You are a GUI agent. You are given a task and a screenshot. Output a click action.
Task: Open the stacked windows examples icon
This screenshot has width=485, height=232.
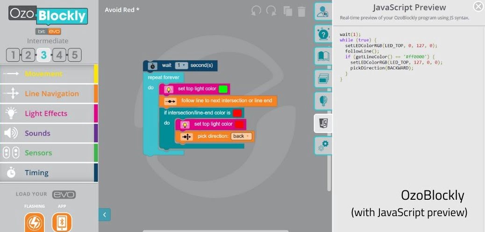coord(323,79)
